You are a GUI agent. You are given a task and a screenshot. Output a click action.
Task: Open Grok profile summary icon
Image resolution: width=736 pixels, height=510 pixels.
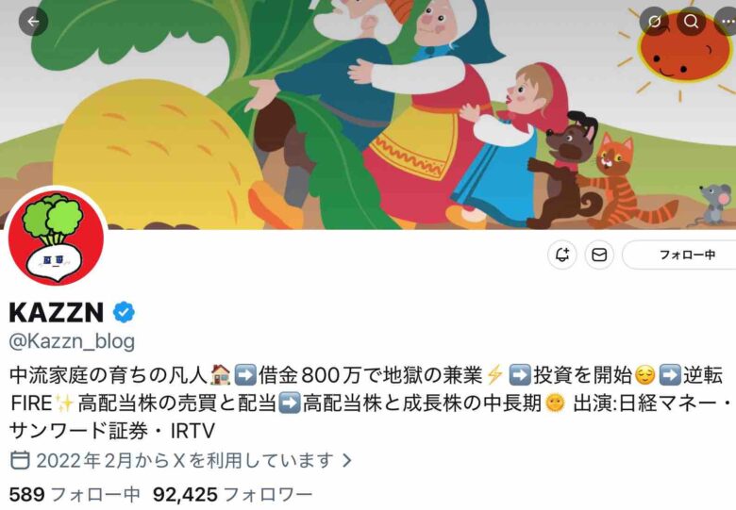coord(654,21)
